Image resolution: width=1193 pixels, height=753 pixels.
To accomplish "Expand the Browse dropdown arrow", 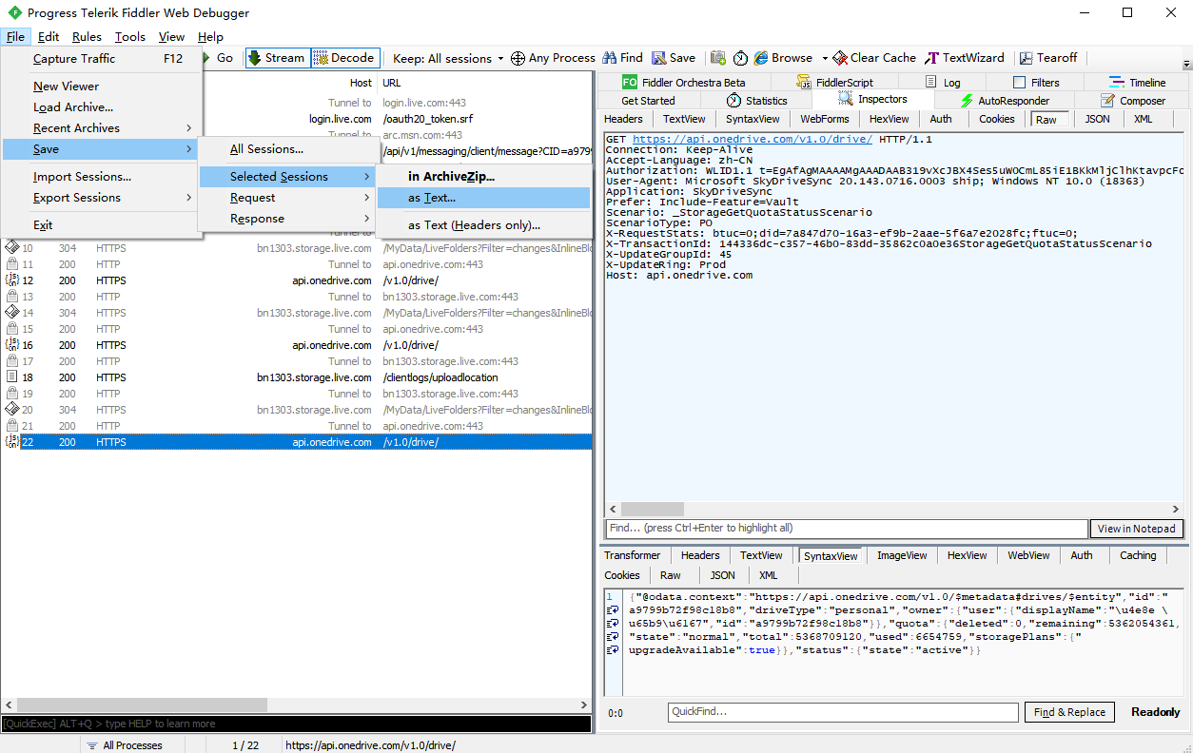I will click(x=825, y=58).
